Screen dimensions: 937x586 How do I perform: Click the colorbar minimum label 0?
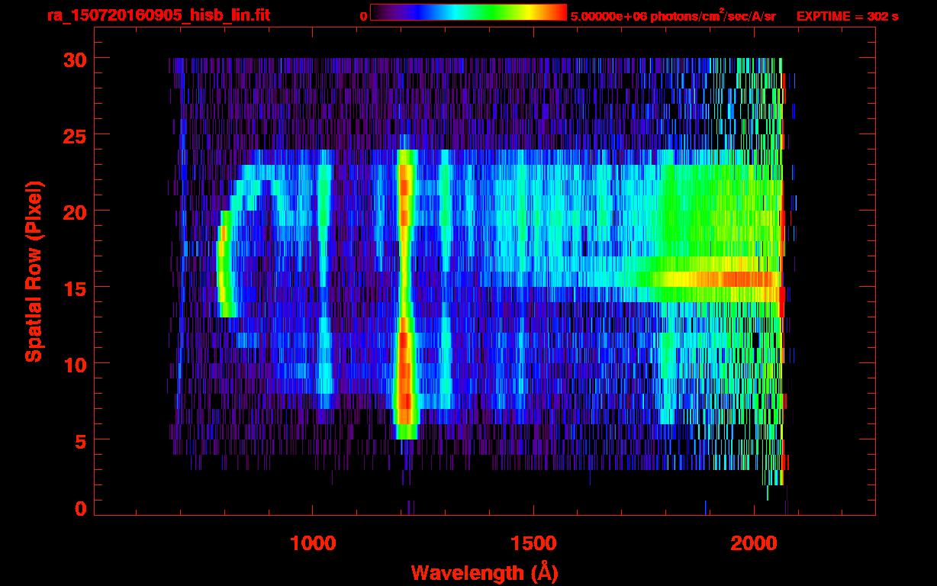point(363,16)
